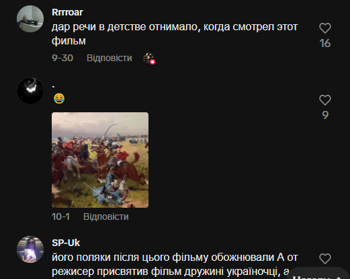Click the 10-1 date under the painting
This screenshot has height=279, width=350.
(x=60, y=216)
